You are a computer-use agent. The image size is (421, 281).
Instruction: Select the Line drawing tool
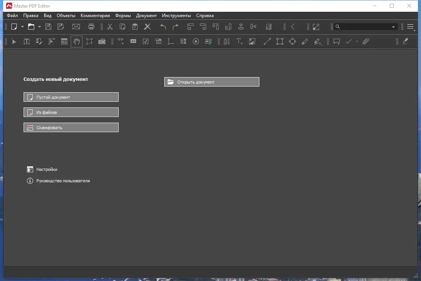point(267,41)
